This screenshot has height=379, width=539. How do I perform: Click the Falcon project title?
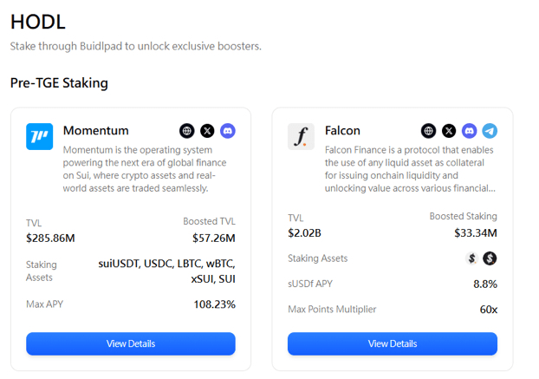pyautogui.click(x=342, y=131)
